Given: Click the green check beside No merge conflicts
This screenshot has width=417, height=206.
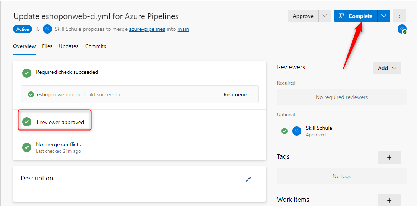Looking at the screenshot, I should point(26,147).
